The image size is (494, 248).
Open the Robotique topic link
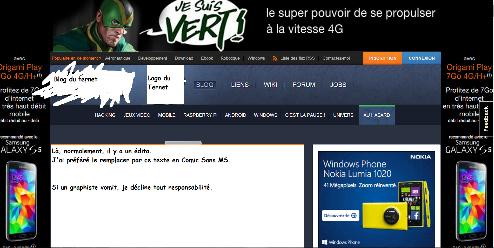coord(230,58)
